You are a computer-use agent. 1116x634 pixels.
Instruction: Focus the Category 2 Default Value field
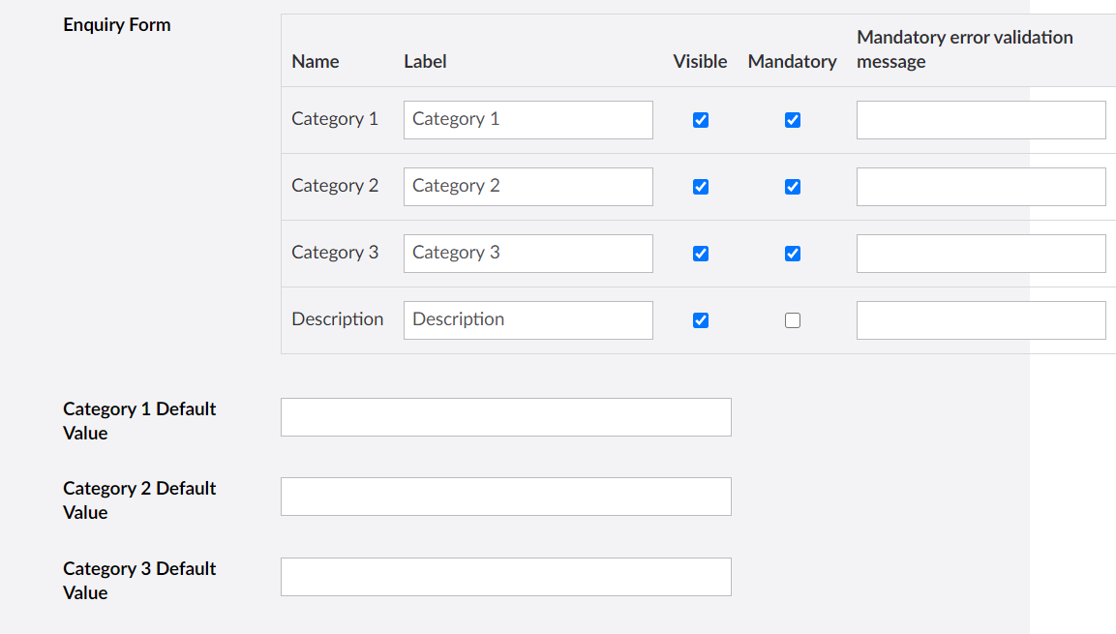(x=505, y=497)
